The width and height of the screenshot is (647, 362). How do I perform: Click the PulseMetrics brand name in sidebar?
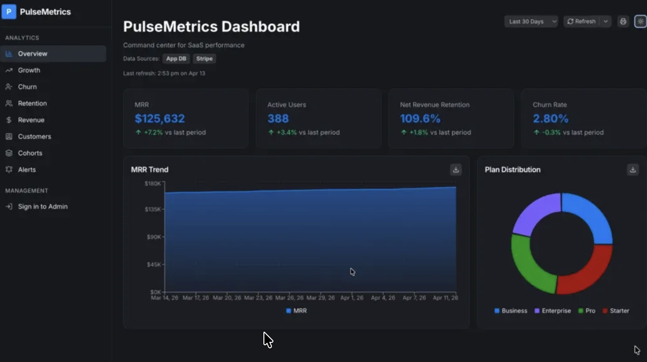point(45,12)
